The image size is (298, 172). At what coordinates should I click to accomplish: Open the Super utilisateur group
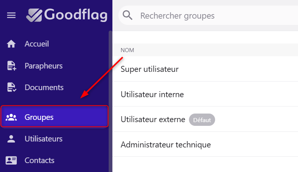point(205,69)
